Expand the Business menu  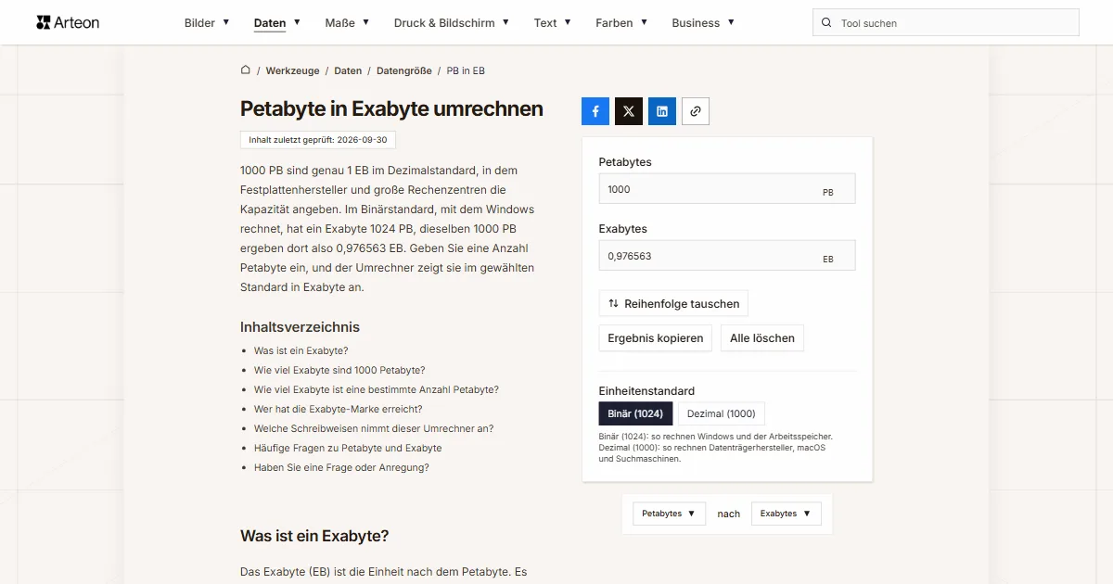click(x=703, y=22)
